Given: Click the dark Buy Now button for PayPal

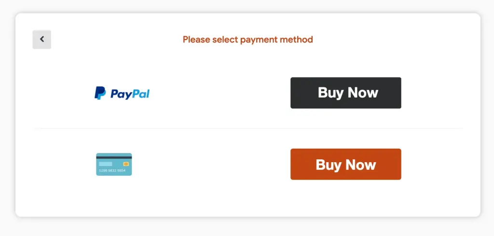Looking at the screenshot, I should point(345,93).
